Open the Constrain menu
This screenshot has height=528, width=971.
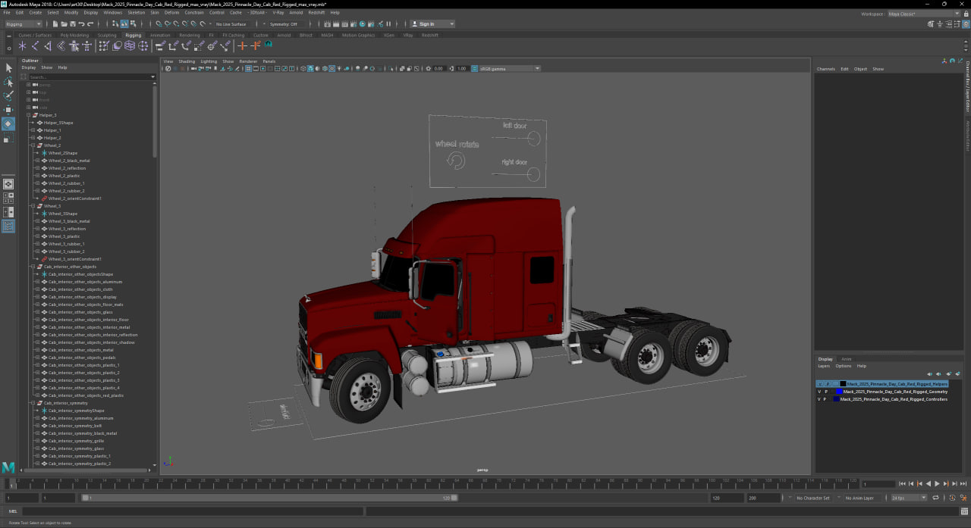tap(194, 13)
